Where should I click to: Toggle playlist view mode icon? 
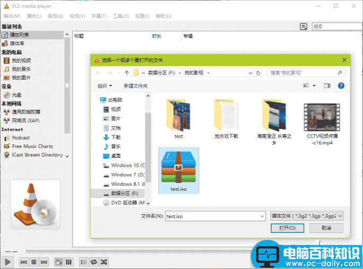[x=304, y=27]
